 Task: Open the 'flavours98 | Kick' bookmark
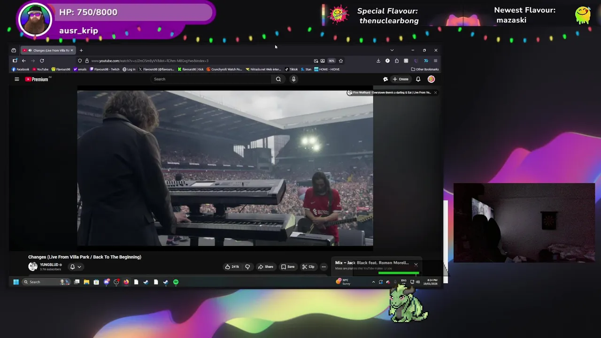[x=191, y=69]
